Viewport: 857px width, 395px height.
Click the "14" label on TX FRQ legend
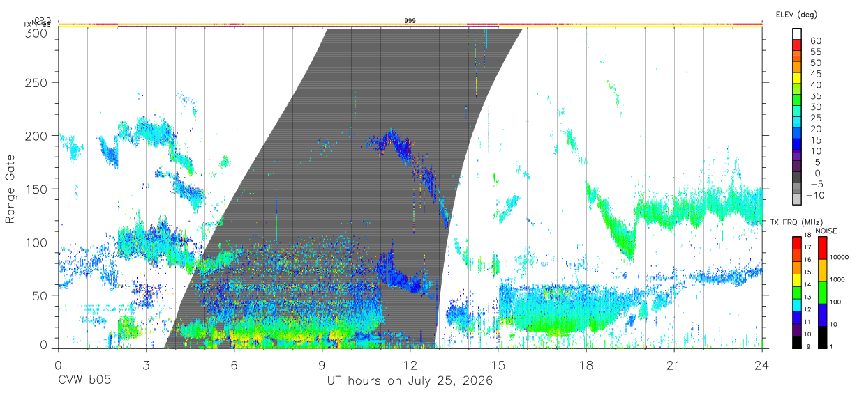click(x=807, y=284)
